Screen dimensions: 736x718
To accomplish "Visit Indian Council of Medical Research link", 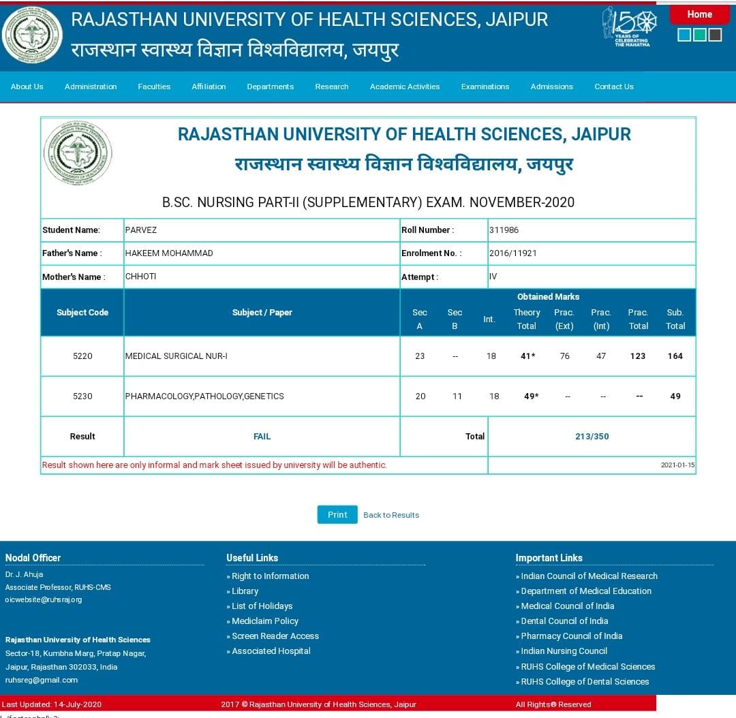I will click(x=589, y=576).
